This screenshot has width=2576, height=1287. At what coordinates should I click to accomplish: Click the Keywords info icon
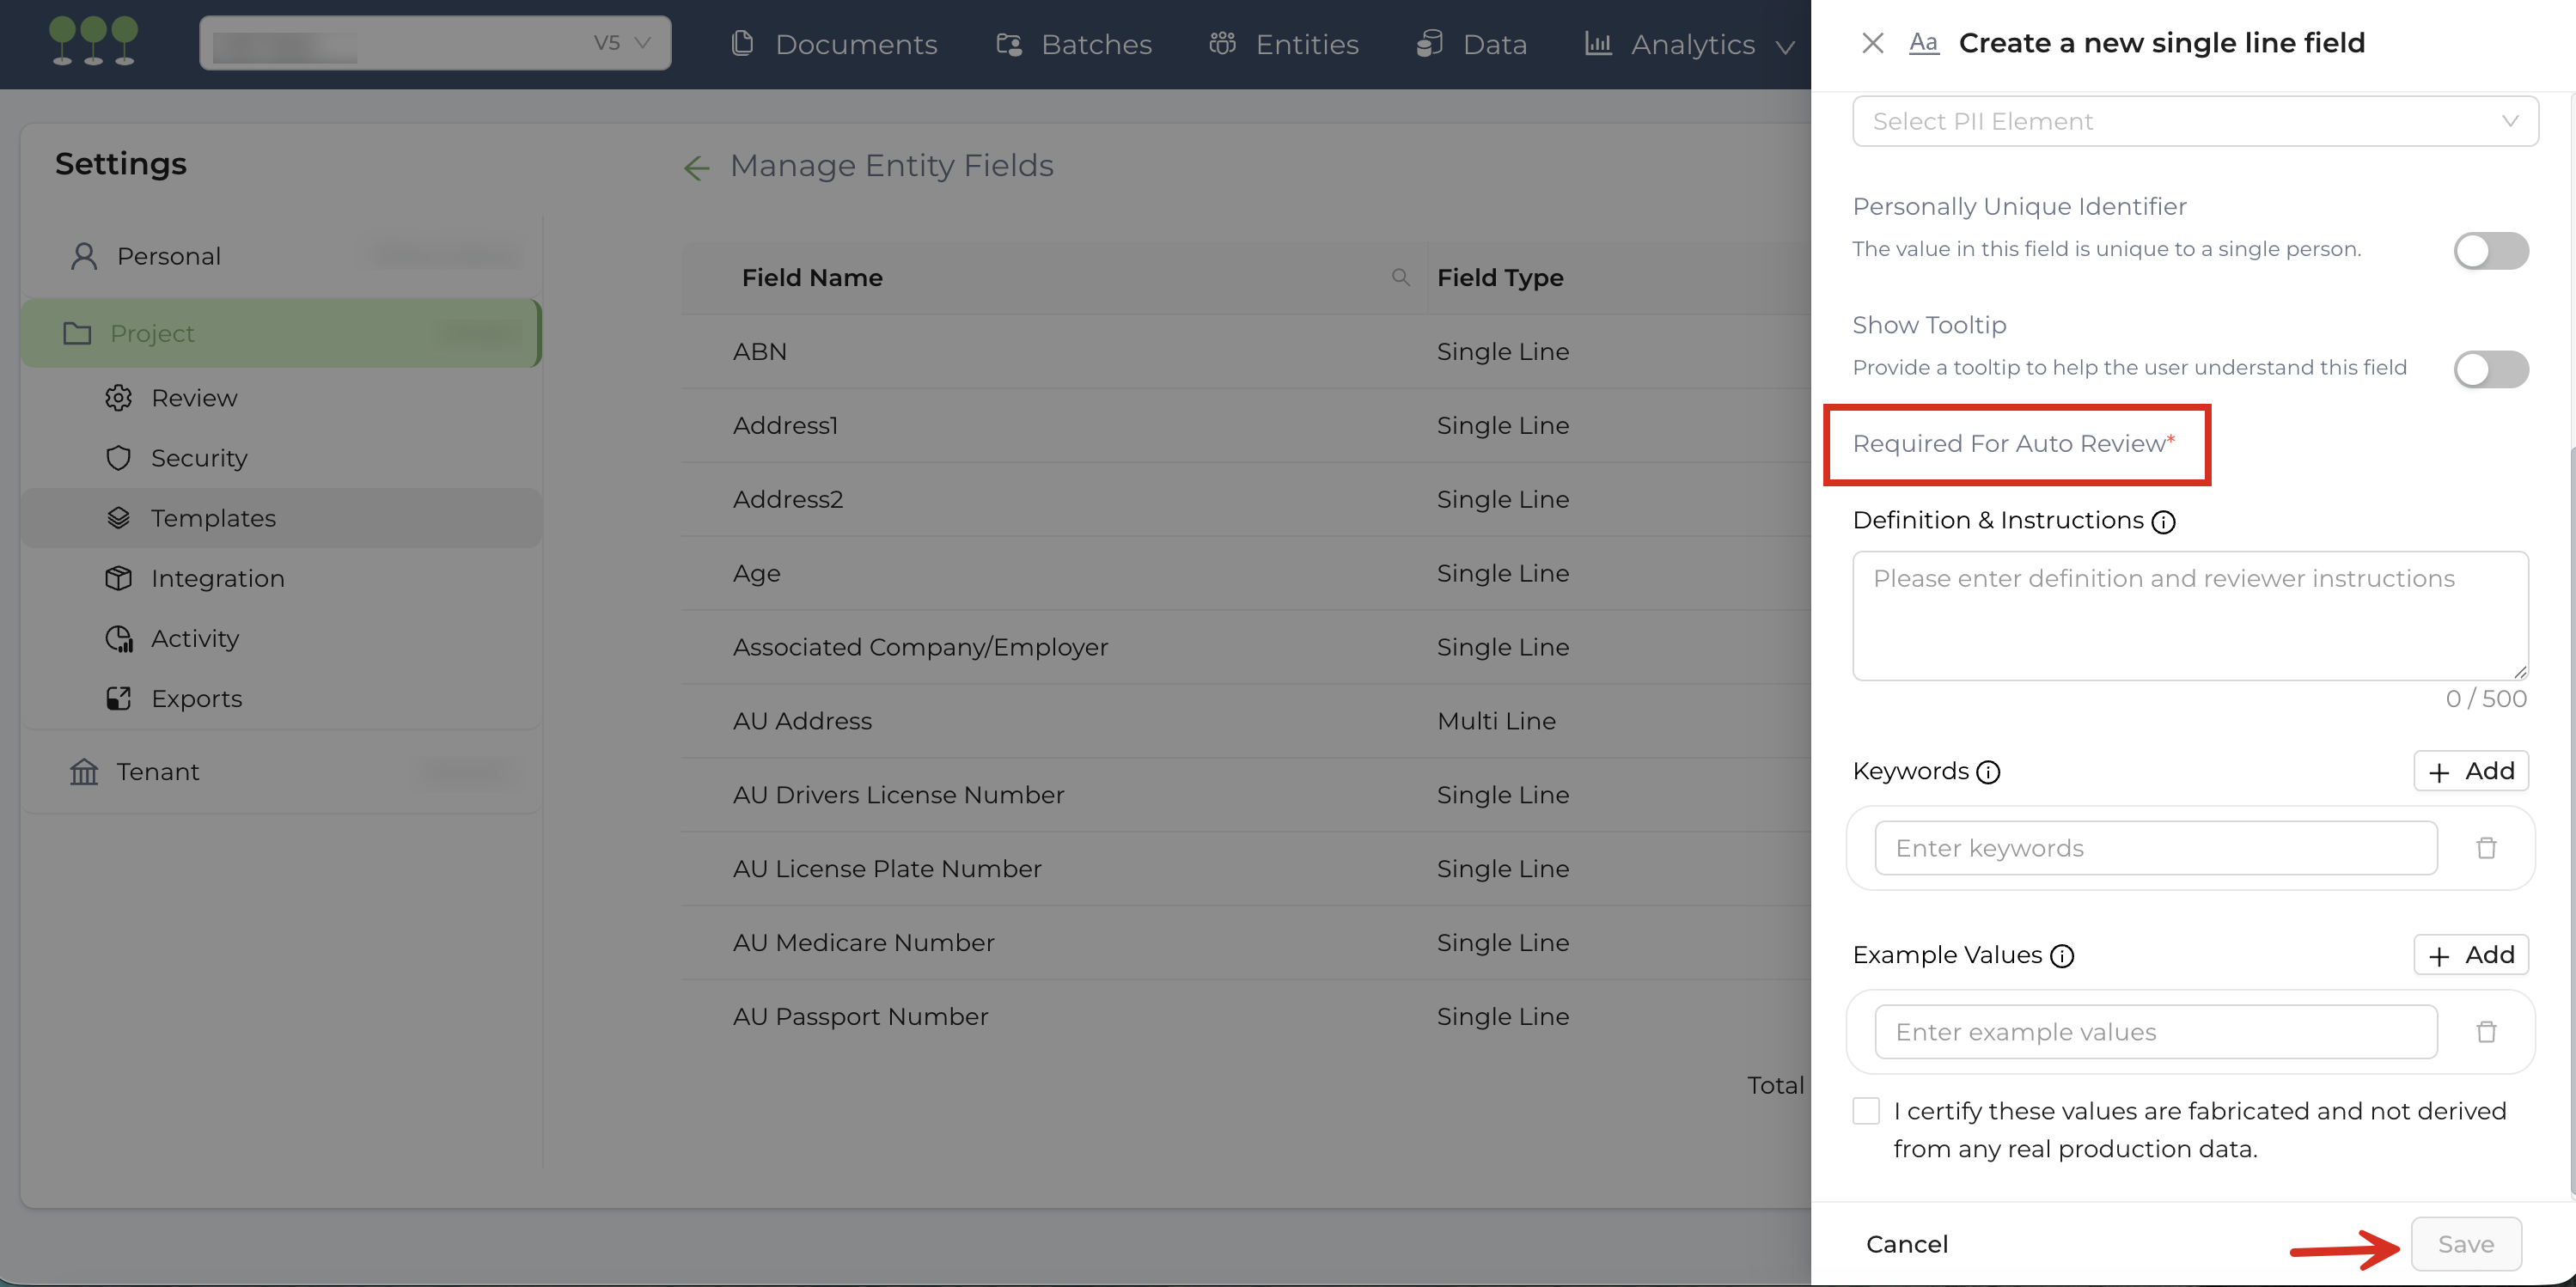coord(1988,772)
